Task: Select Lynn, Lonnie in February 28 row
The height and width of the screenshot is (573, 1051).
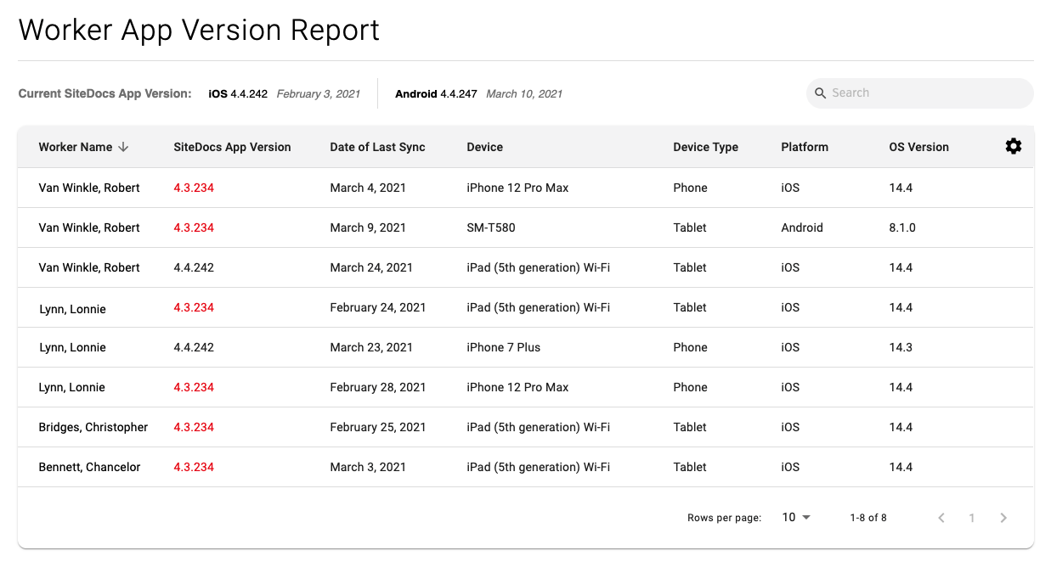Action: (72, 387)
